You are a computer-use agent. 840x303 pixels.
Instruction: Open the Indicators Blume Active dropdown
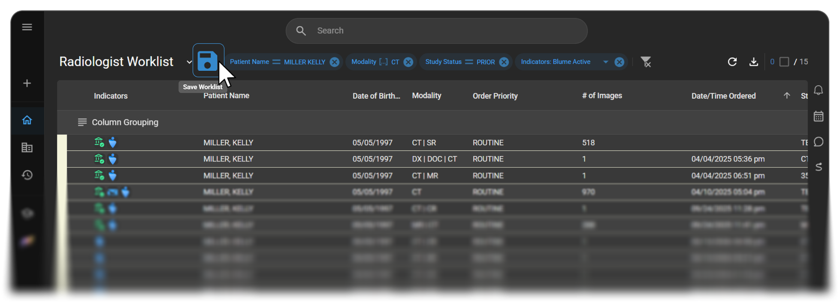click(x=606, y=62)
